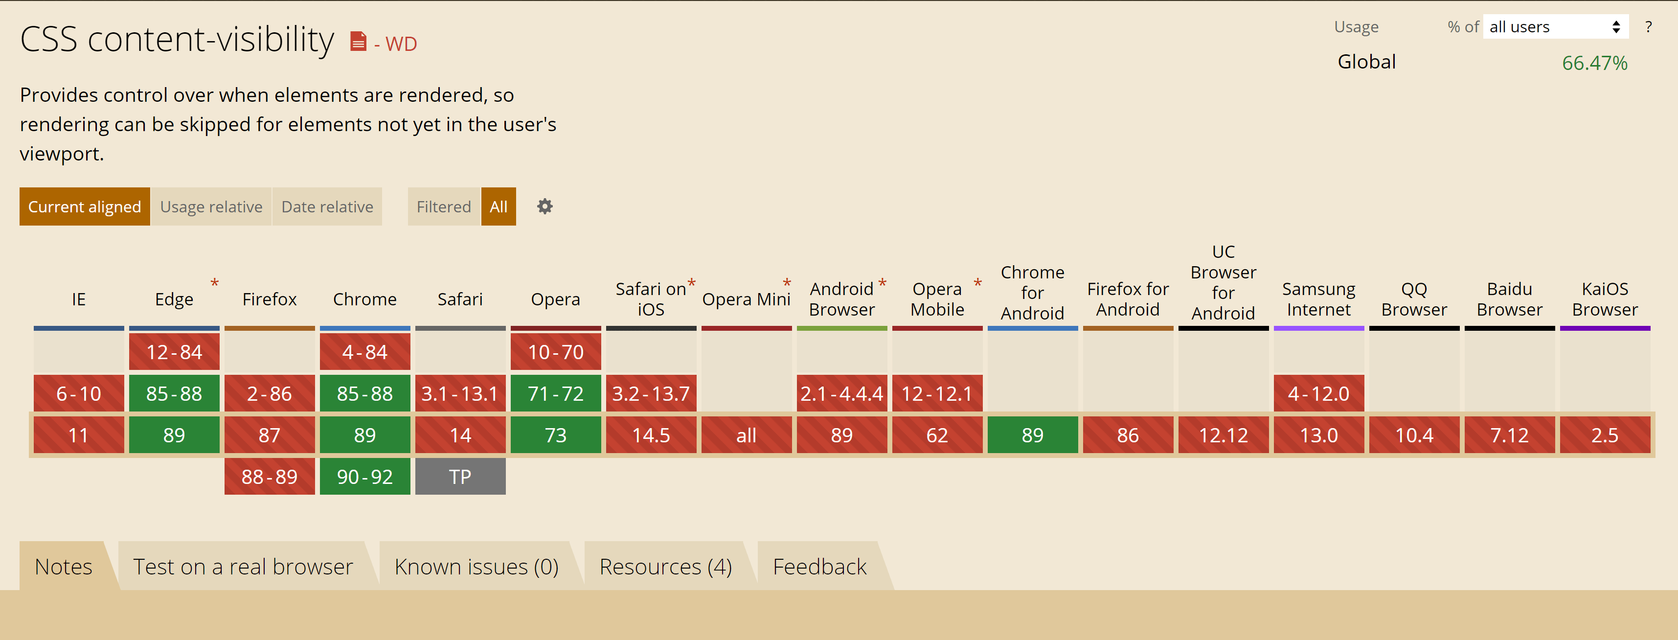Open the settings gear icon
The image size is (1678, 640).
point(544,206)
